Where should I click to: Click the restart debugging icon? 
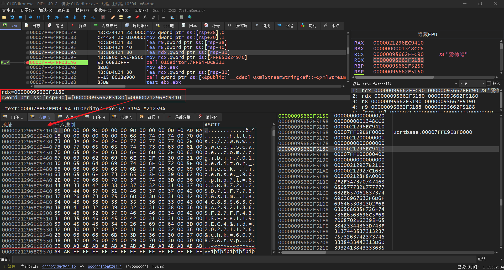tap(12, 17)
